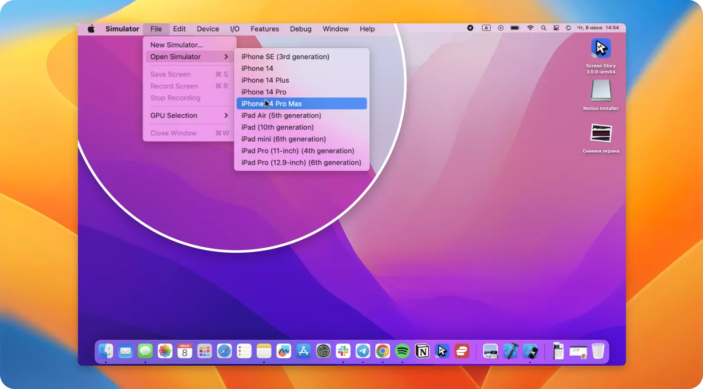Check the battery status icon

pyautogui.click(x=515, y=28)
